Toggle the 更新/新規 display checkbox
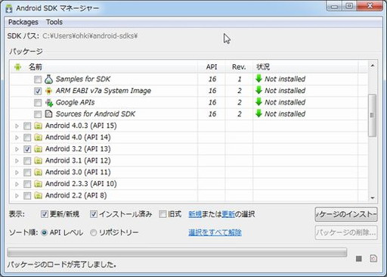Viewport: 387px width, 277px height. [44, 214]
